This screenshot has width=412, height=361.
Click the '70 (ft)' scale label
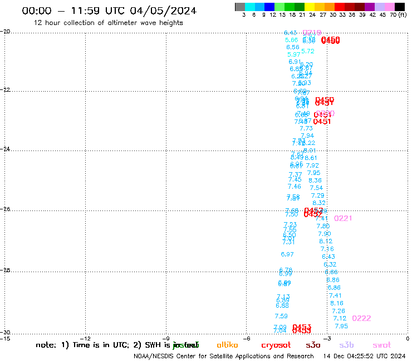[398, 14]
